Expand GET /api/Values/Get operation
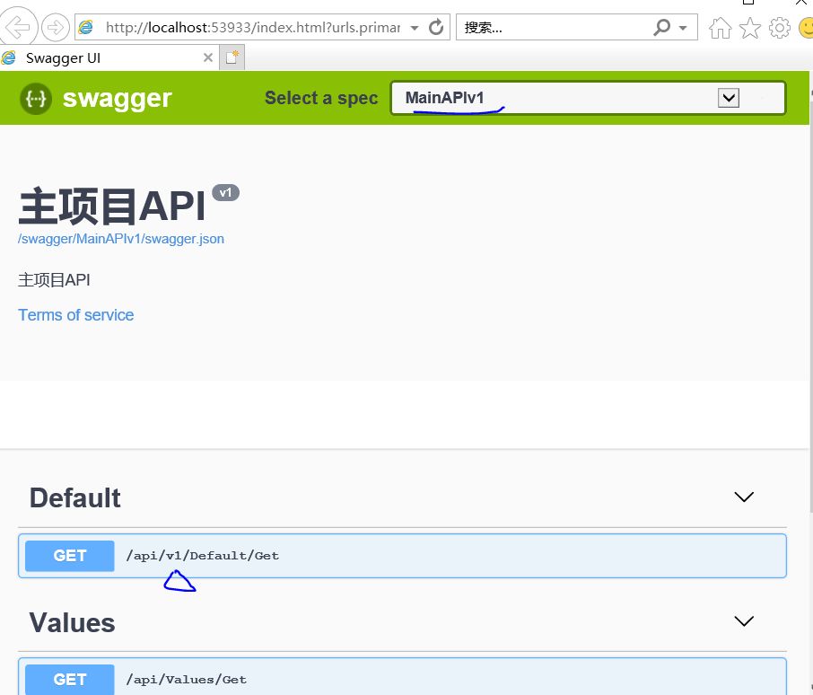The image size is (813, 695). pyautogui.click(x=402, y=676)
